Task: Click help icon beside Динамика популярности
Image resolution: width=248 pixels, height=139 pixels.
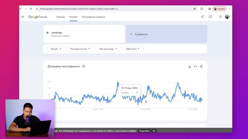Action: pyautogui.click(x=84, y=66)
